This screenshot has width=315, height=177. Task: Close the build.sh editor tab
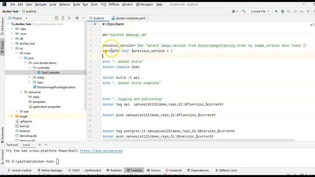point(106,18)
